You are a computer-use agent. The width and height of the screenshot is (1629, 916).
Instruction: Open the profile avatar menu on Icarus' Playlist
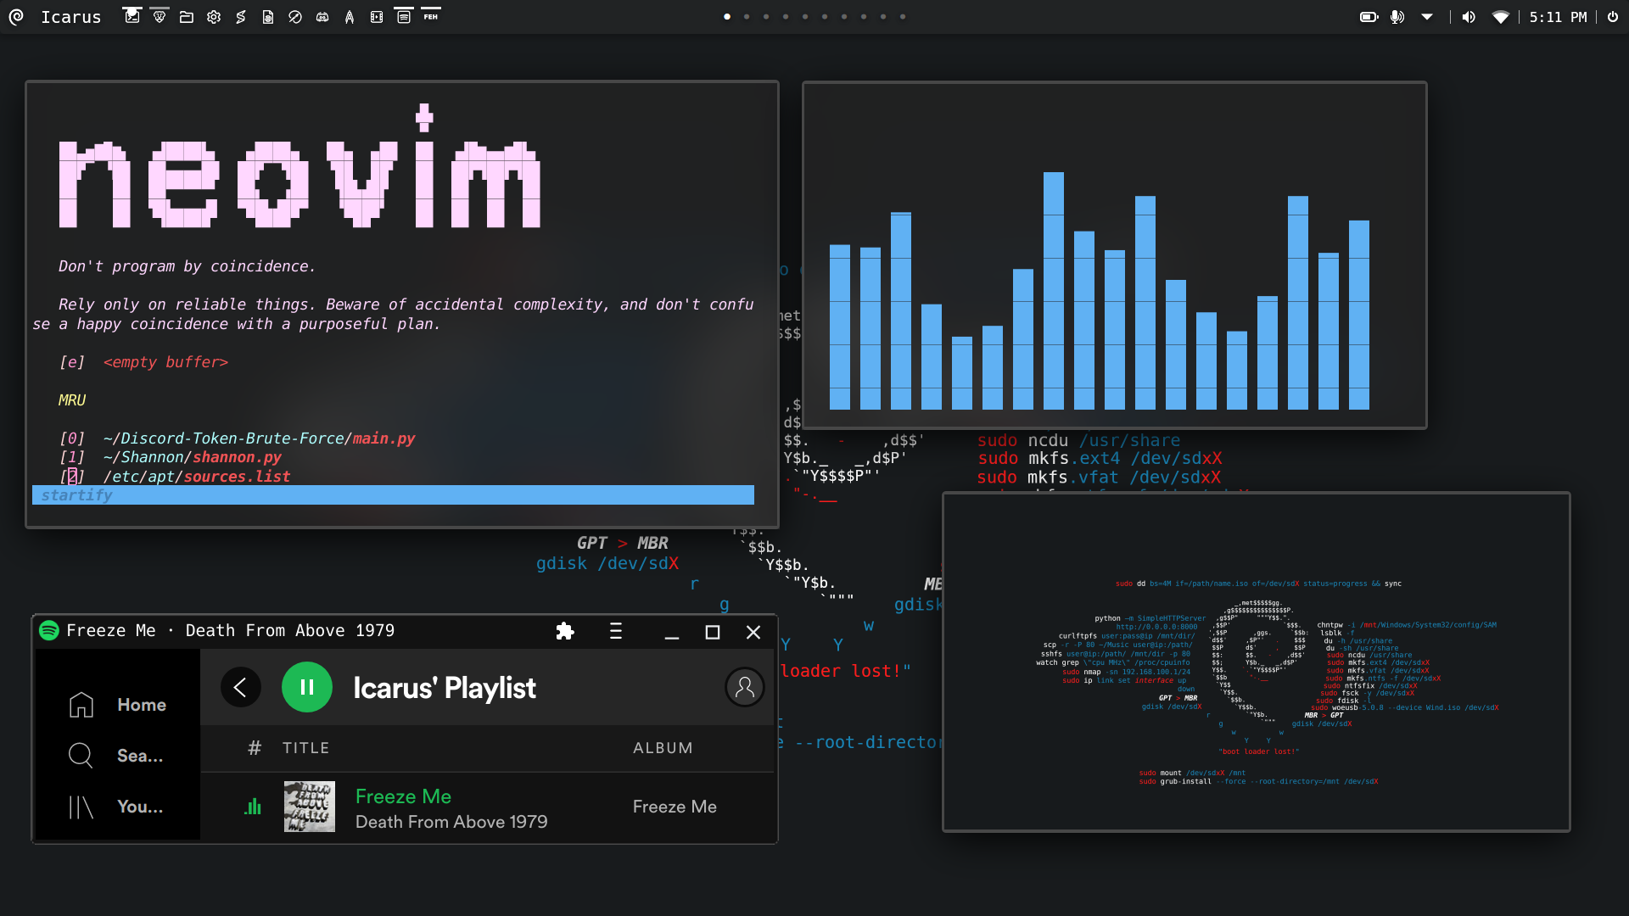(744, 687)
